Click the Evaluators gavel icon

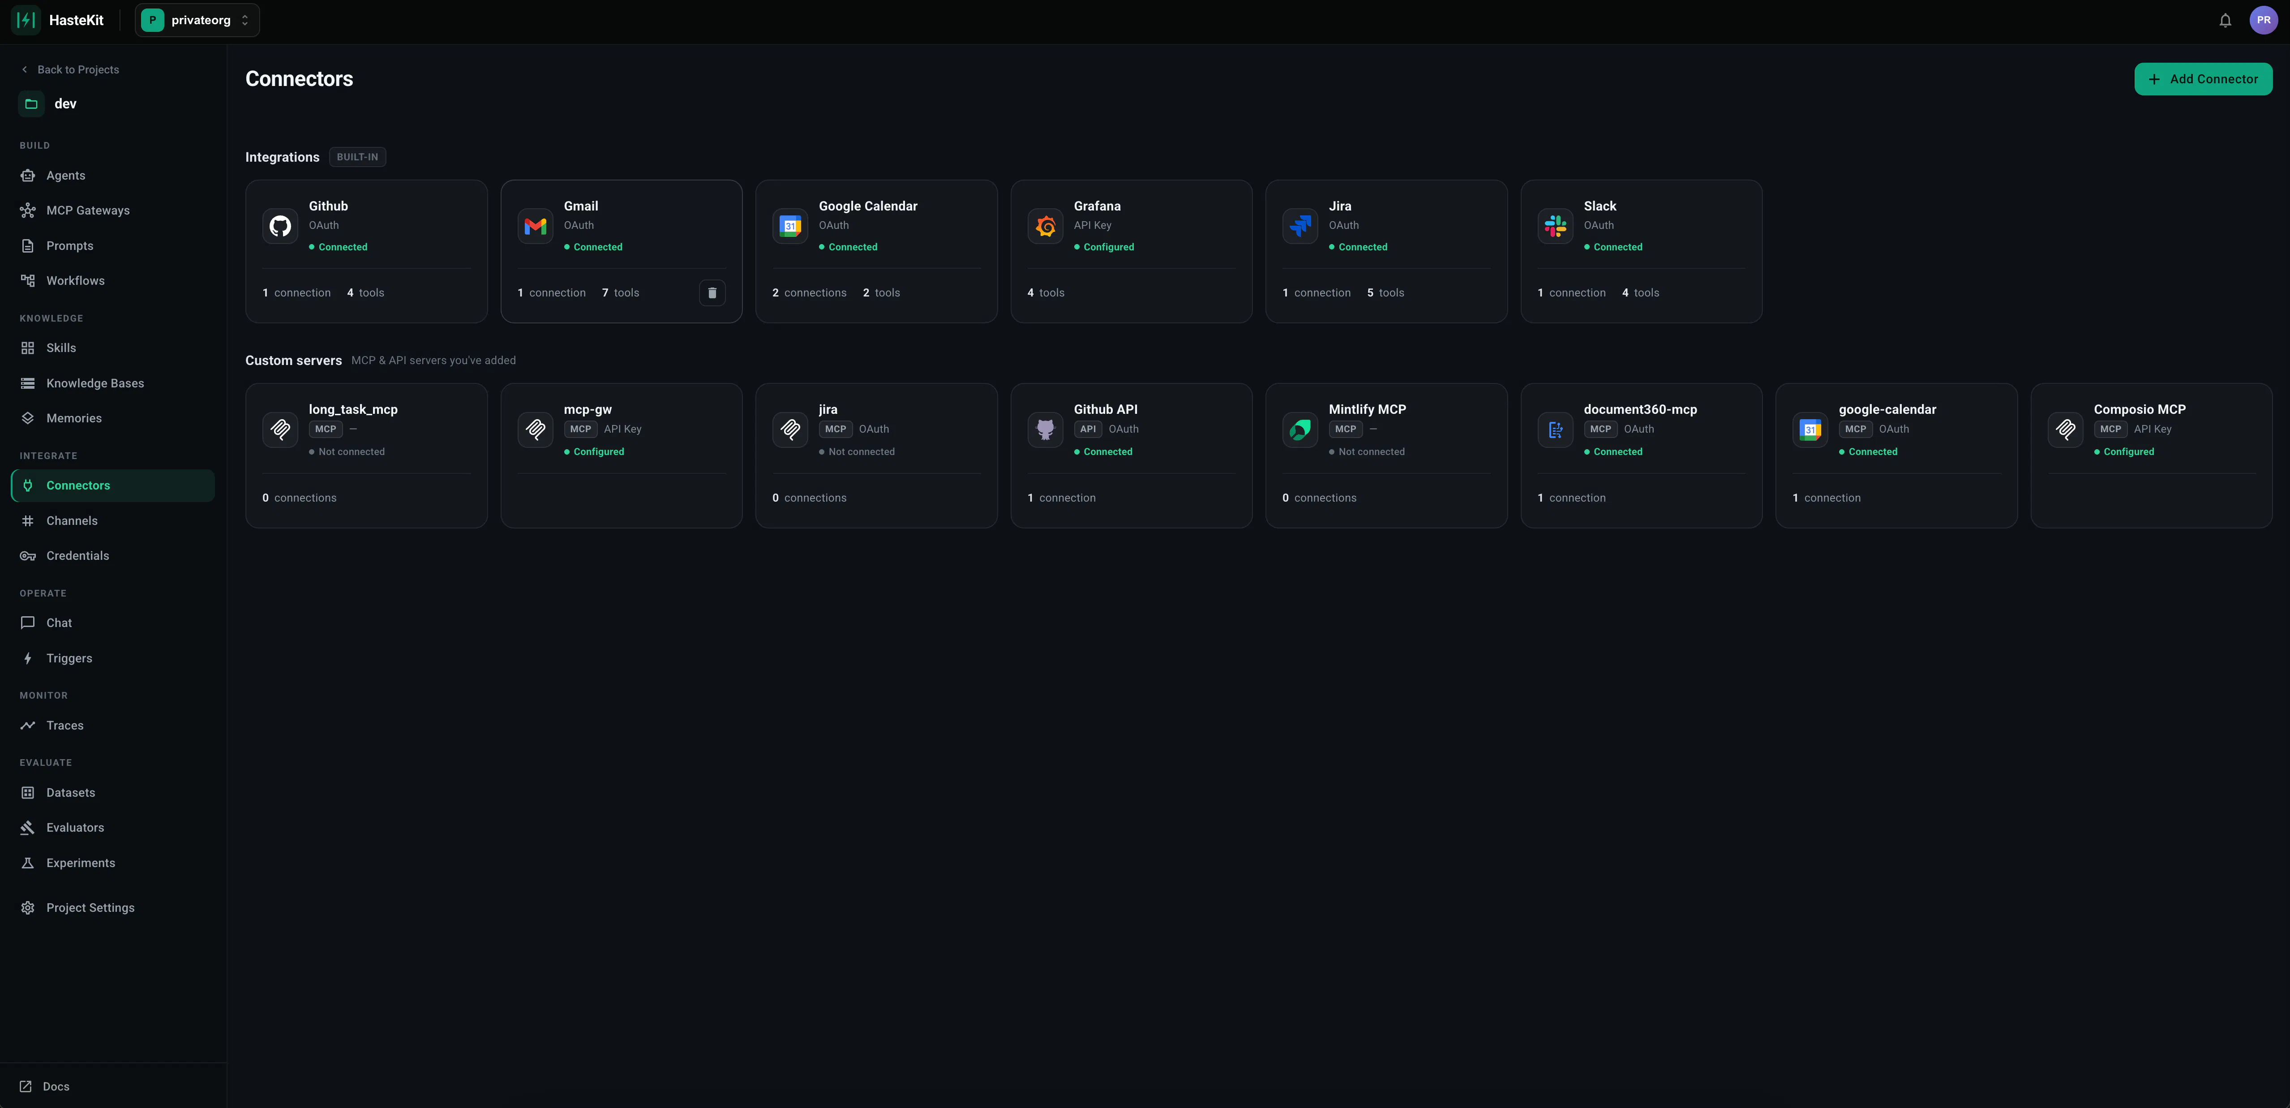coord(28,828)
